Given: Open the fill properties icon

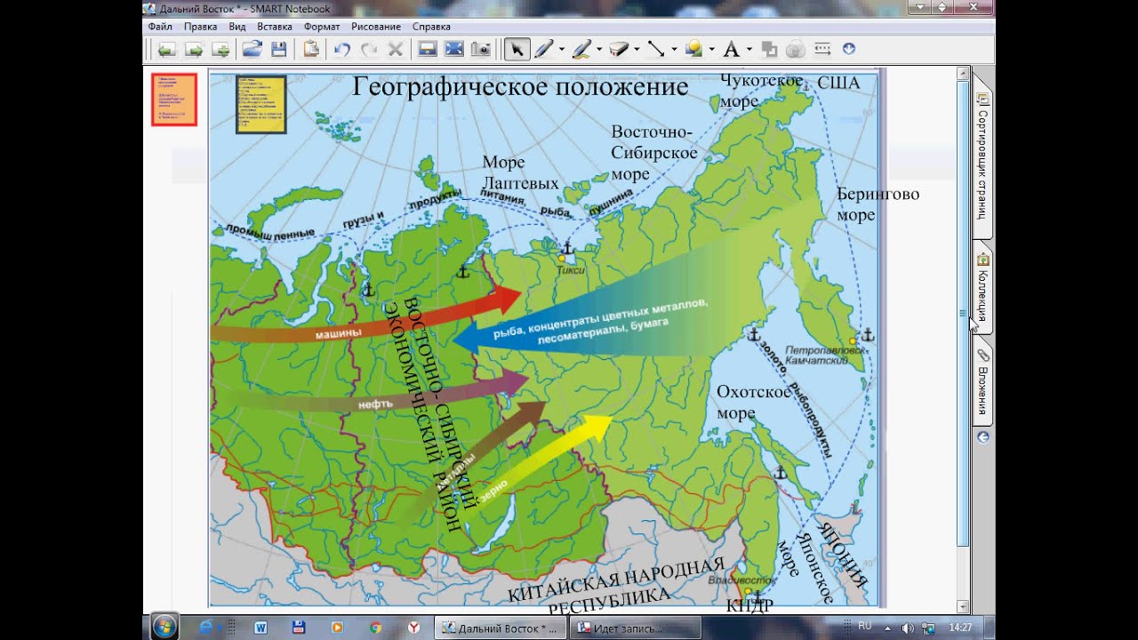Looking at the screenshot, I should (x=769, y=50).
